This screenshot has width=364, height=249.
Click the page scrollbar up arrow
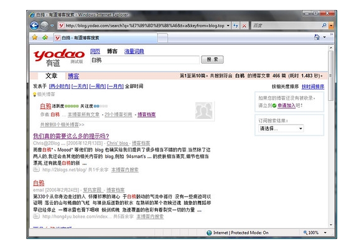pyautogui.click(x=331, y=47)
